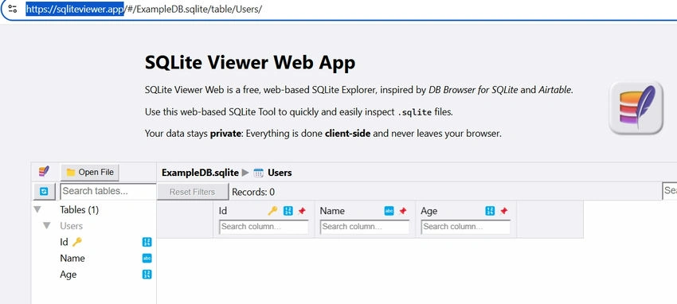Screen dimensions: 677x304
Task: Click the global search field at right edge
Action: pyautogui.click(x=670, y=190)
